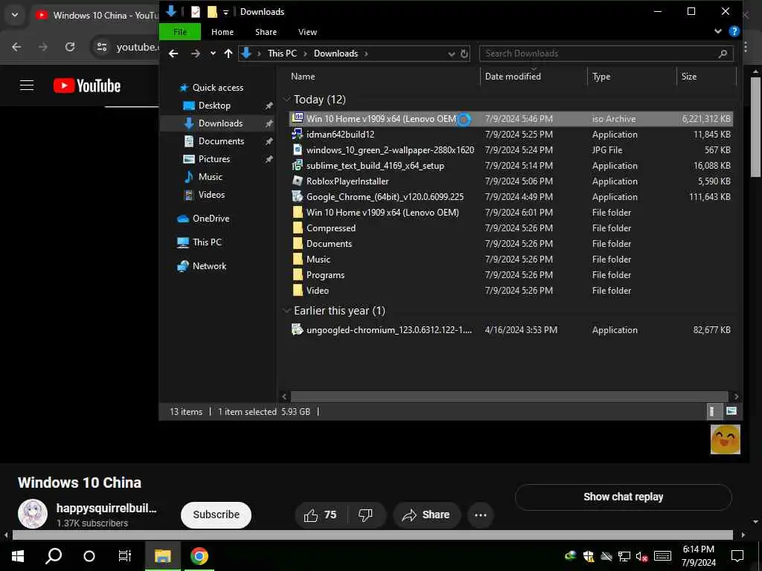Select the Win 10 Home iso Archive file
This screenshot has height=571, width=762.
(x=510, y=119)
